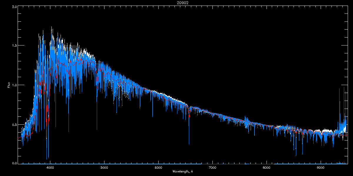Image resolution: width=353 pixels, height=176 pixels.
Task: Click the 6000 wavelength tick label
Action: (x=159, y=167)
